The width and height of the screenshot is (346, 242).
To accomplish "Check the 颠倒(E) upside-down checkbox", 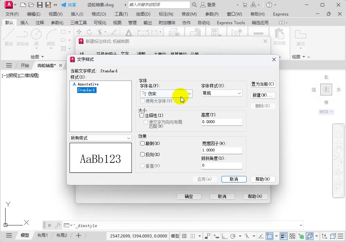I will coord(142,143).
